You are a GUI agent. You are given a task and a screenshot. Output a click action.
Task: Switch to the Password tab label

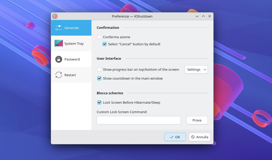[x=72, y=59]
